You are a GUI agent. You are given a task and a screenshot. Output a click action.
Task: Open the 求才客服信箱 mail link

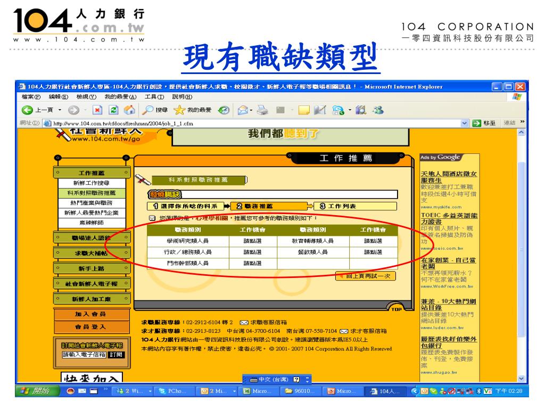(363, 331)
